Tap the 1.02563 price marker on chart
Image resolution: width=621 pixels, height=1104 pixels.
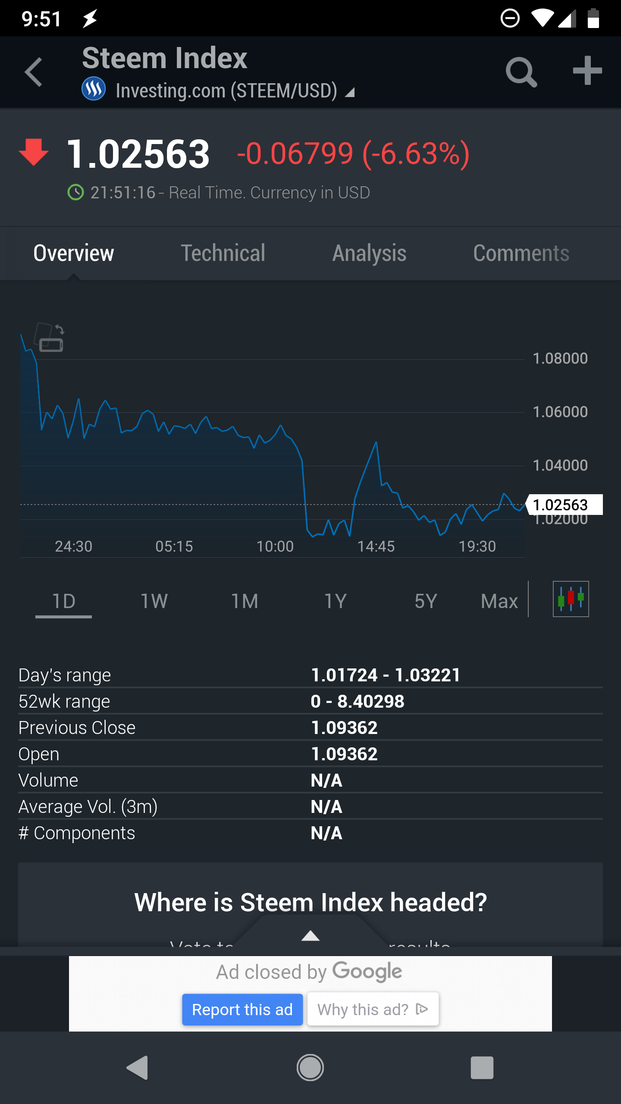tap(564, 505)
